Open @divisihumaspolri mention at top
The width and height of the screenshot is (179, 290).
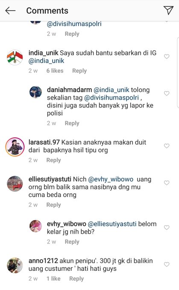click(x=74, y=24)
